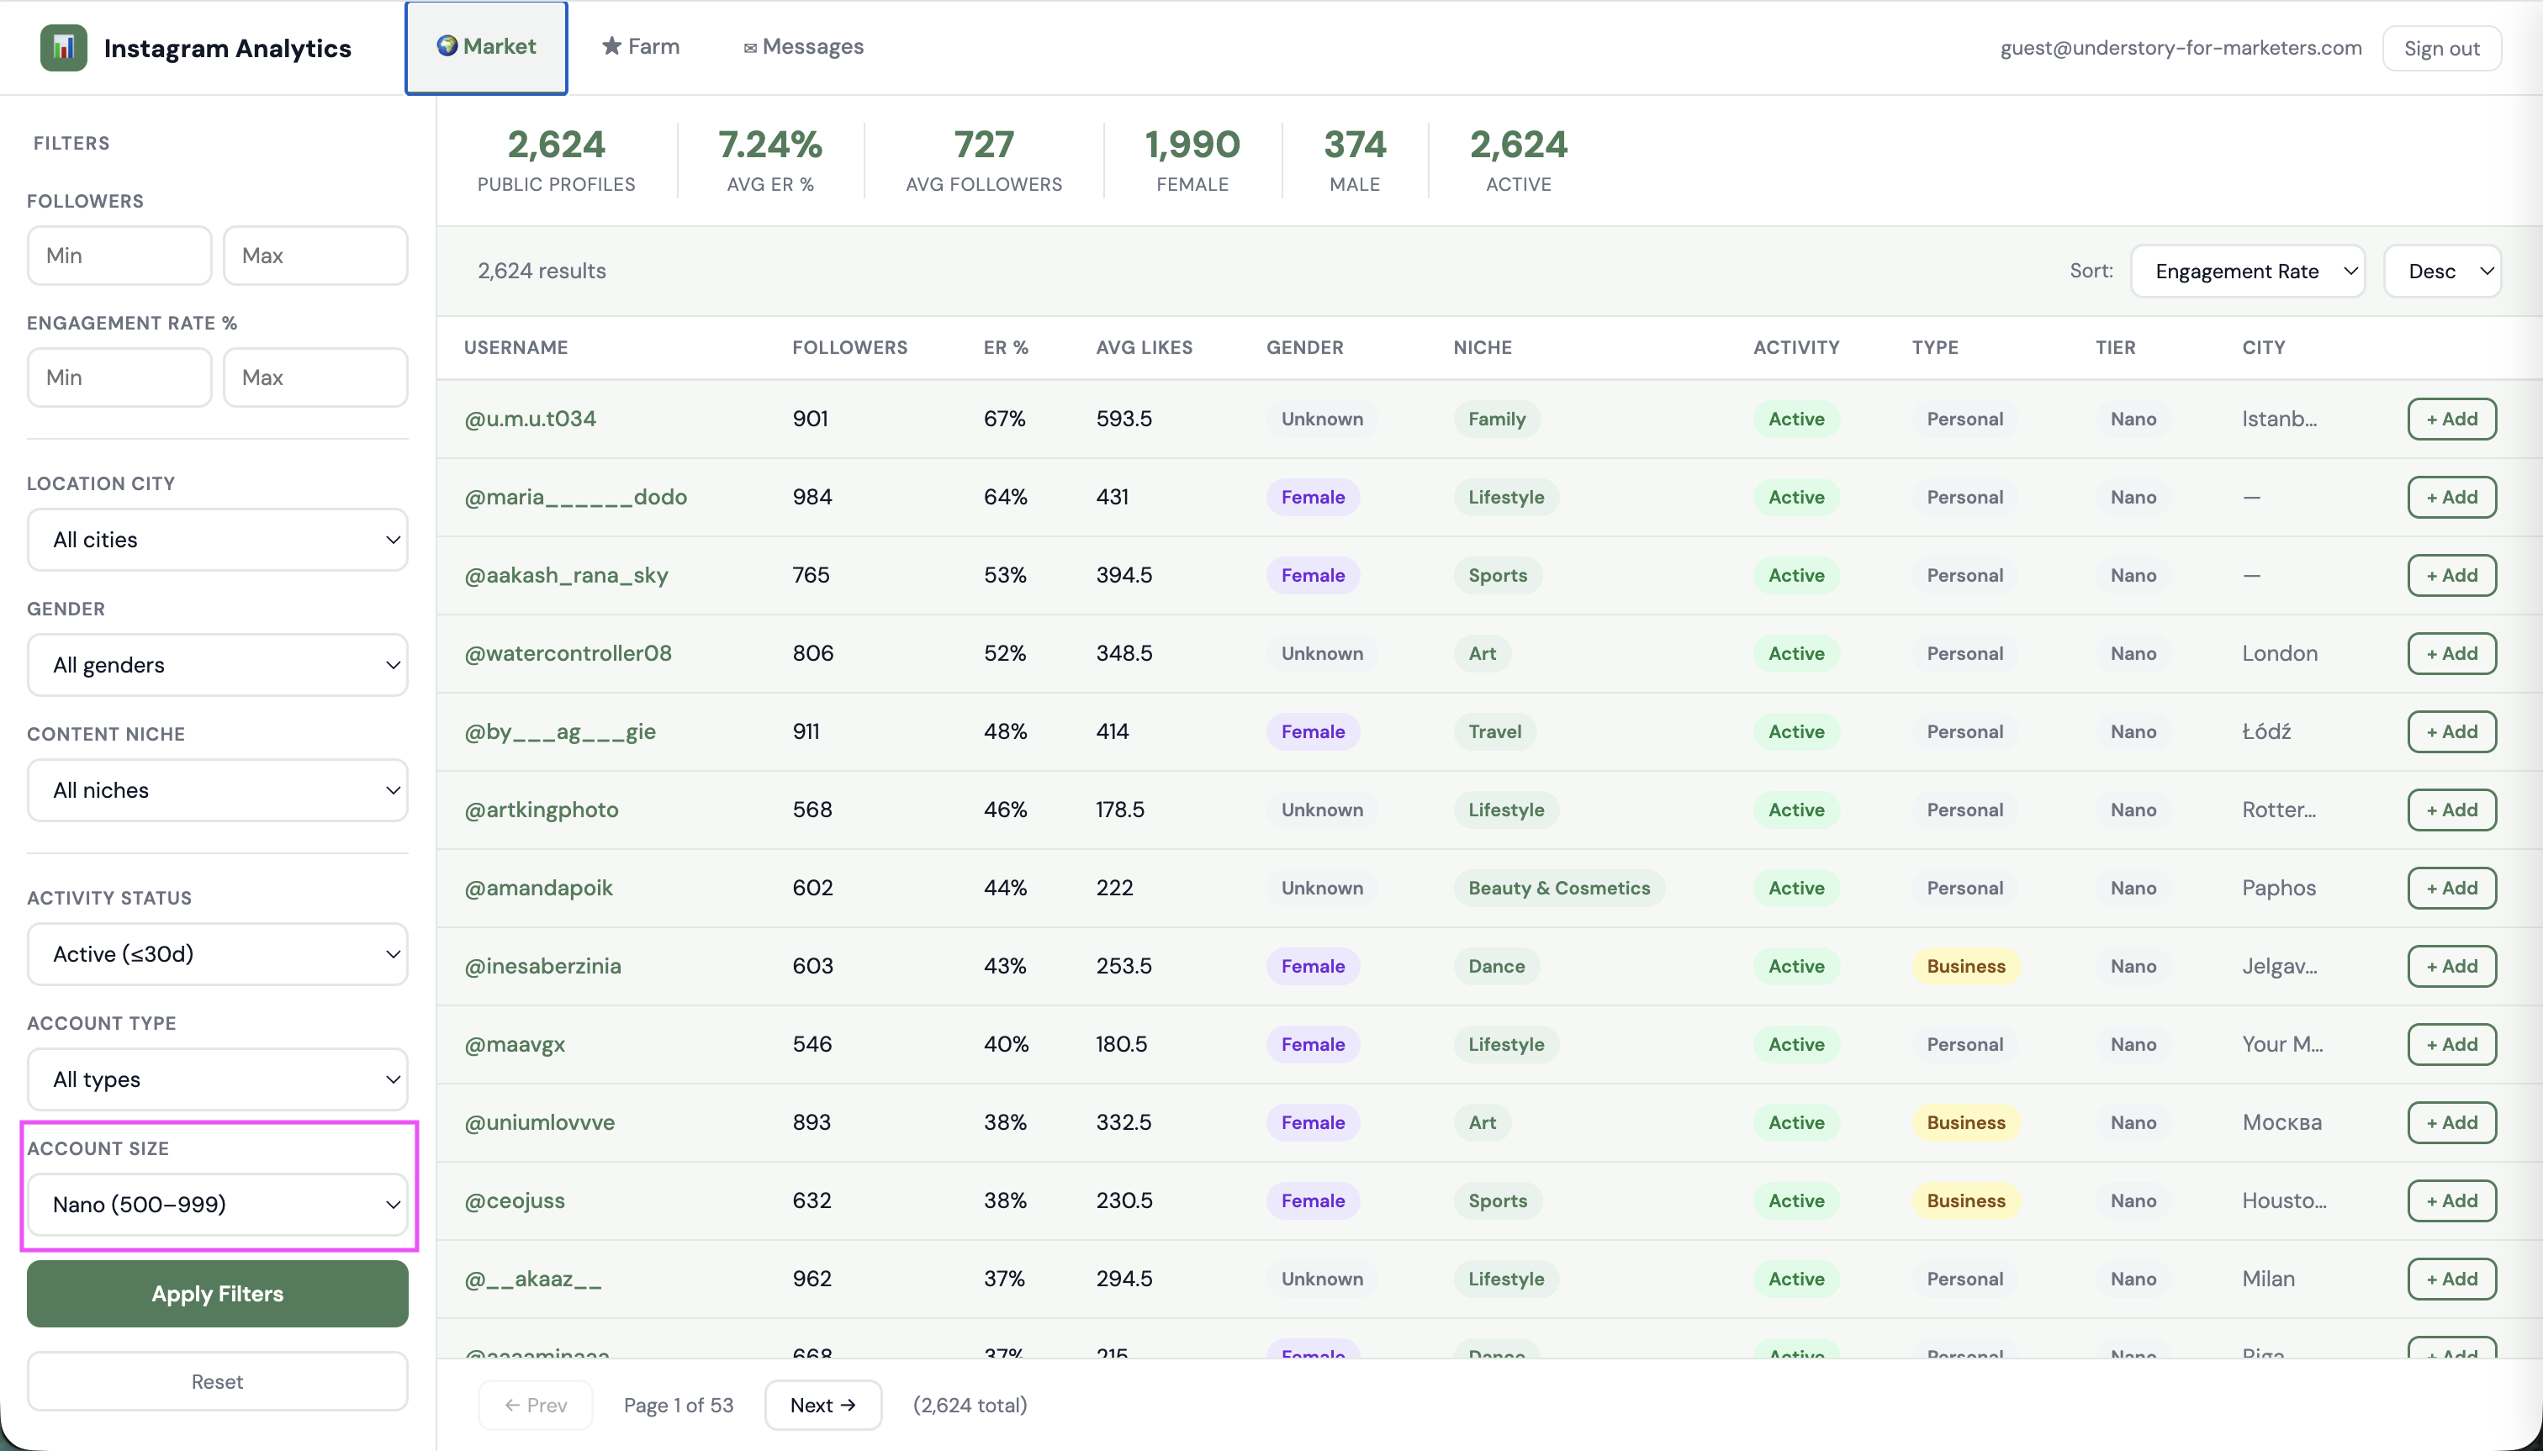The height and width of the screenshot is (1451, 2543).
Task: Click the Apply Filters button
Action: [x=216, y=1294]
